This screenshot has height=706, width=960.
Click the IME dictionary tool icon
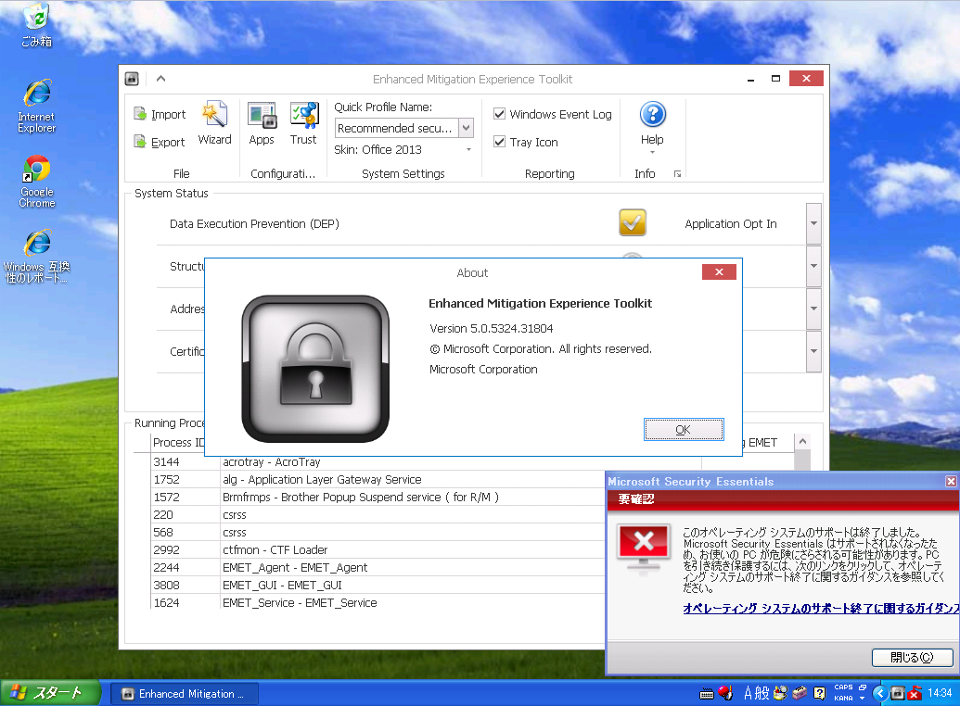coord(780,693)
